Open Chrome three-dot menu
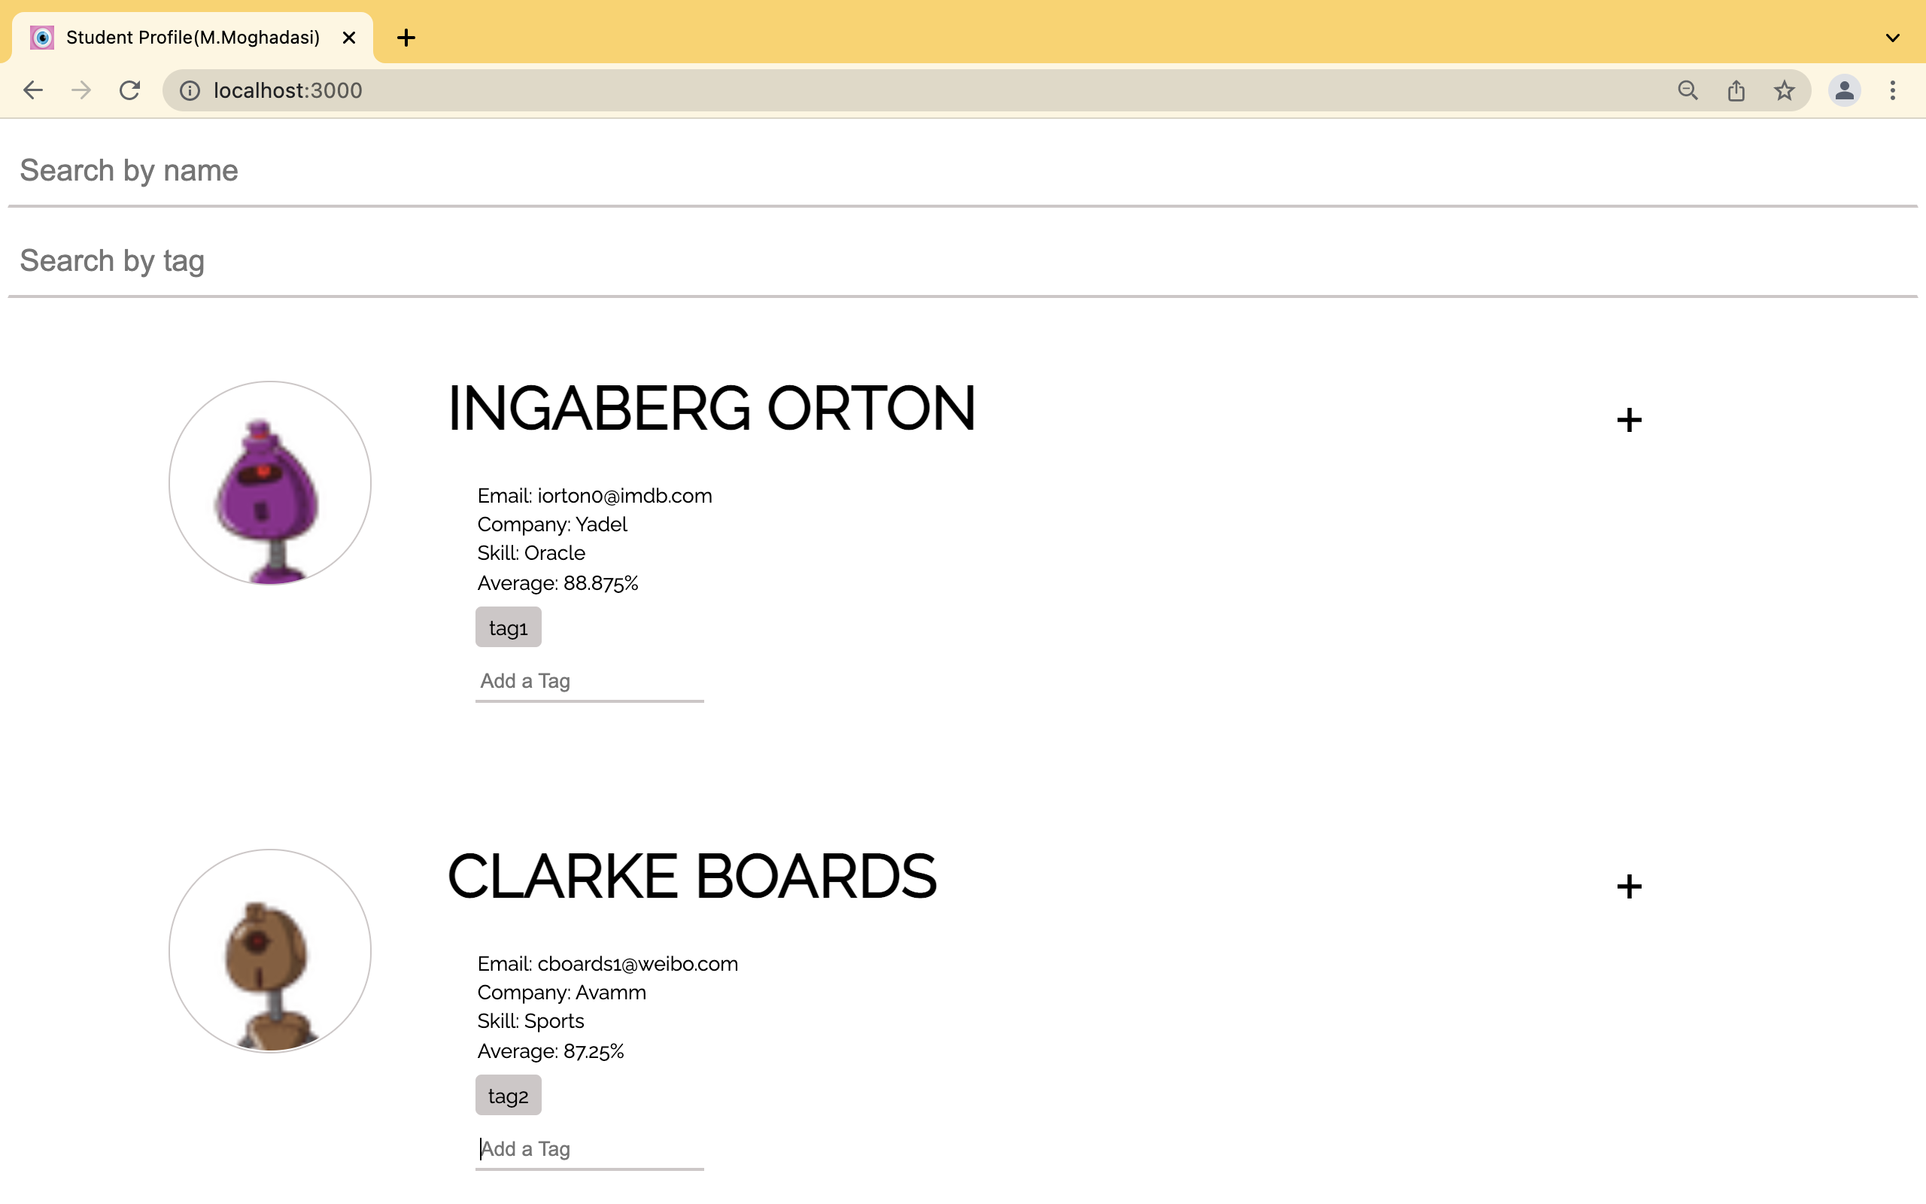The height and width of the screenshot is (1204, 1926). pyautogui.click(x=1893, y=91)
